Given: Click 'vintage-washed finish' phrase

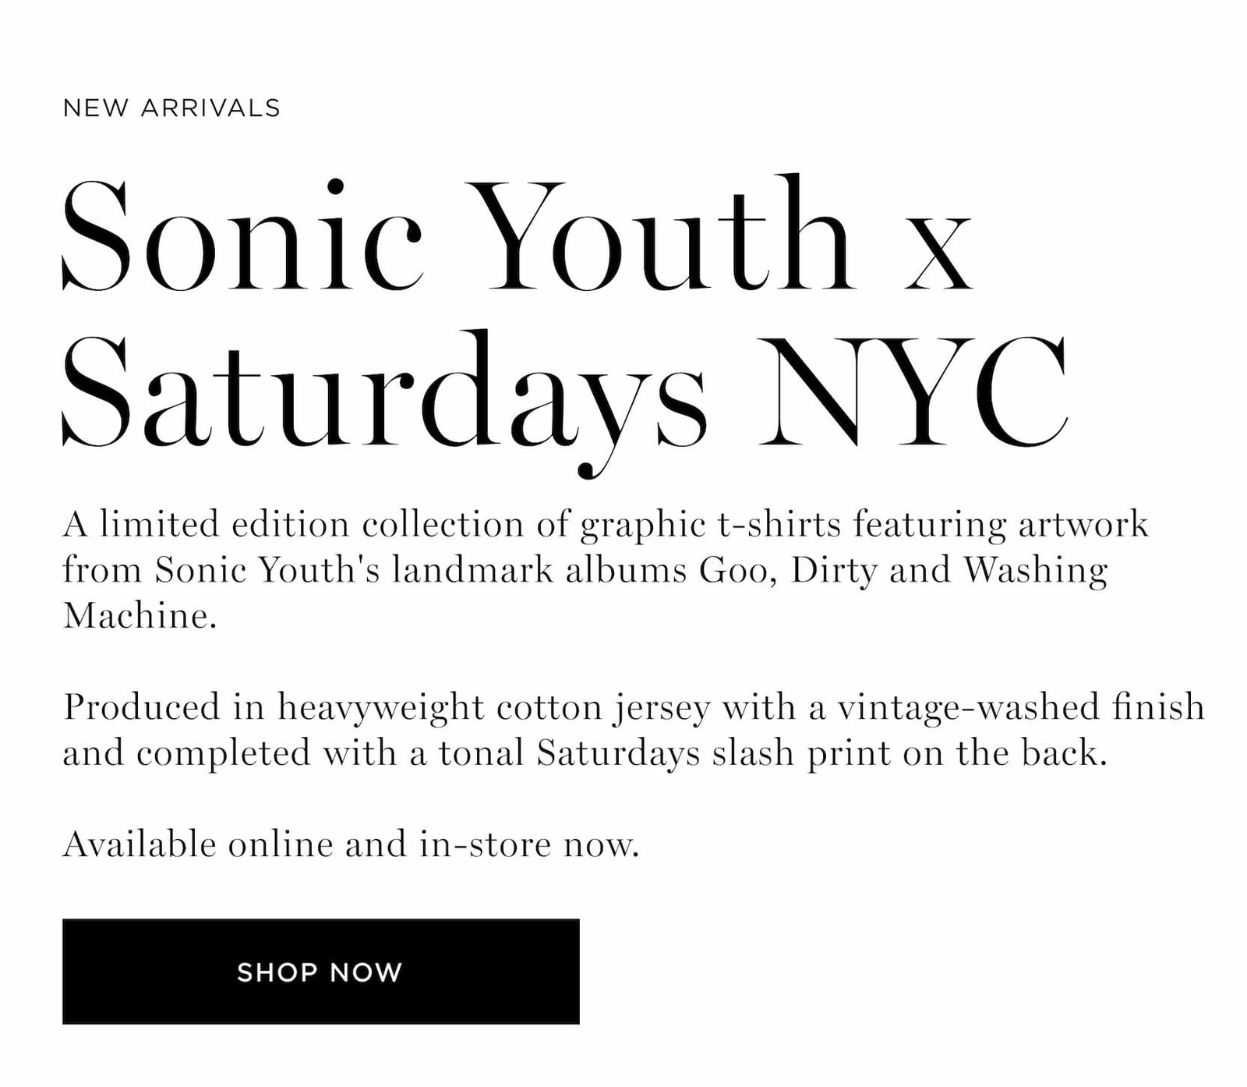Looking at the screenshot, I should tap(1022, 707).
